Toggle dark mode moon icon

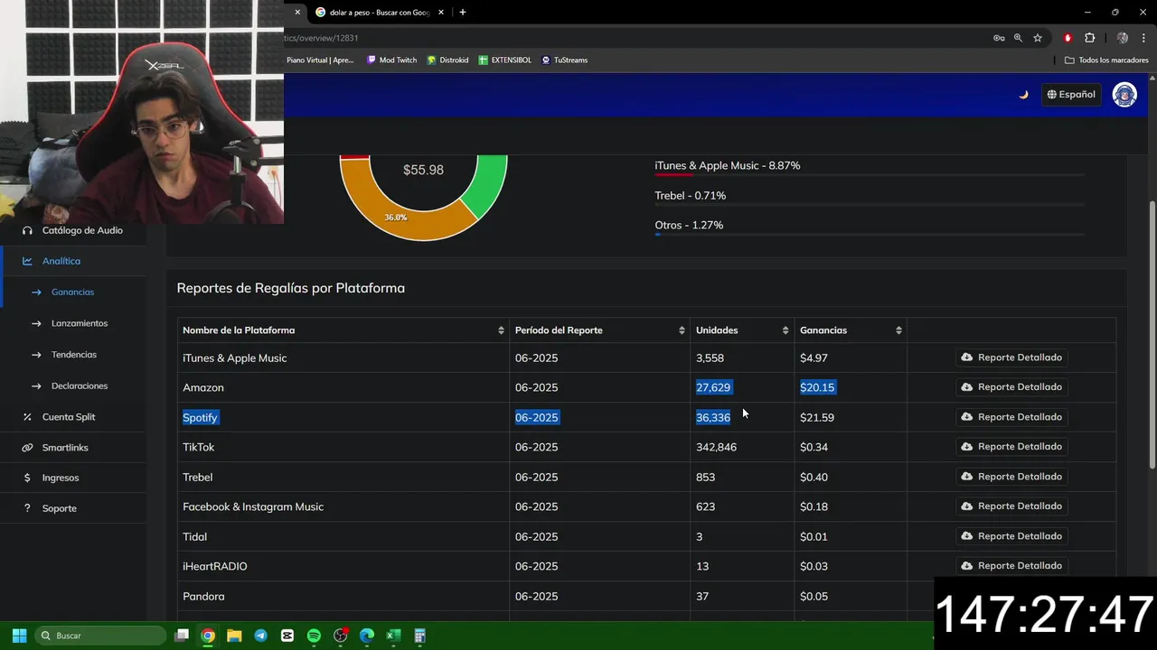pyautogui.click(x=1023, y=94)
